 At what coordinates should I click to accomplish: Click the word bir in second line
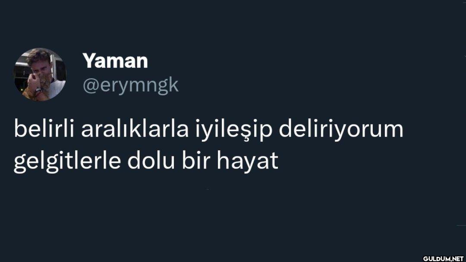(x=196, y=161)
